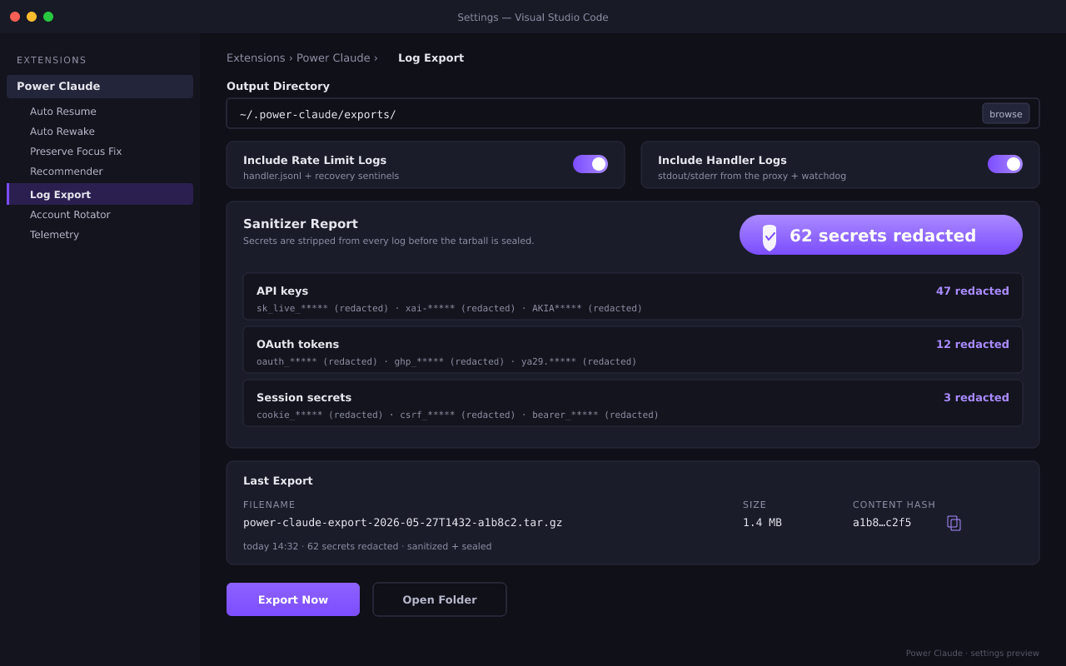Click the export filename power-claude-export-2026-05-27T1432-a1b8c2.tar.gz
The width and height of the screenshot is (1066, 666).
[402, 523]
